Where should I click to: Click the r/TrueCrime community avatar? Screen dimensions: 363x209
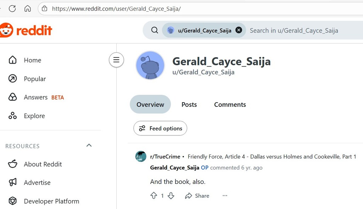(x=141, y=156)
